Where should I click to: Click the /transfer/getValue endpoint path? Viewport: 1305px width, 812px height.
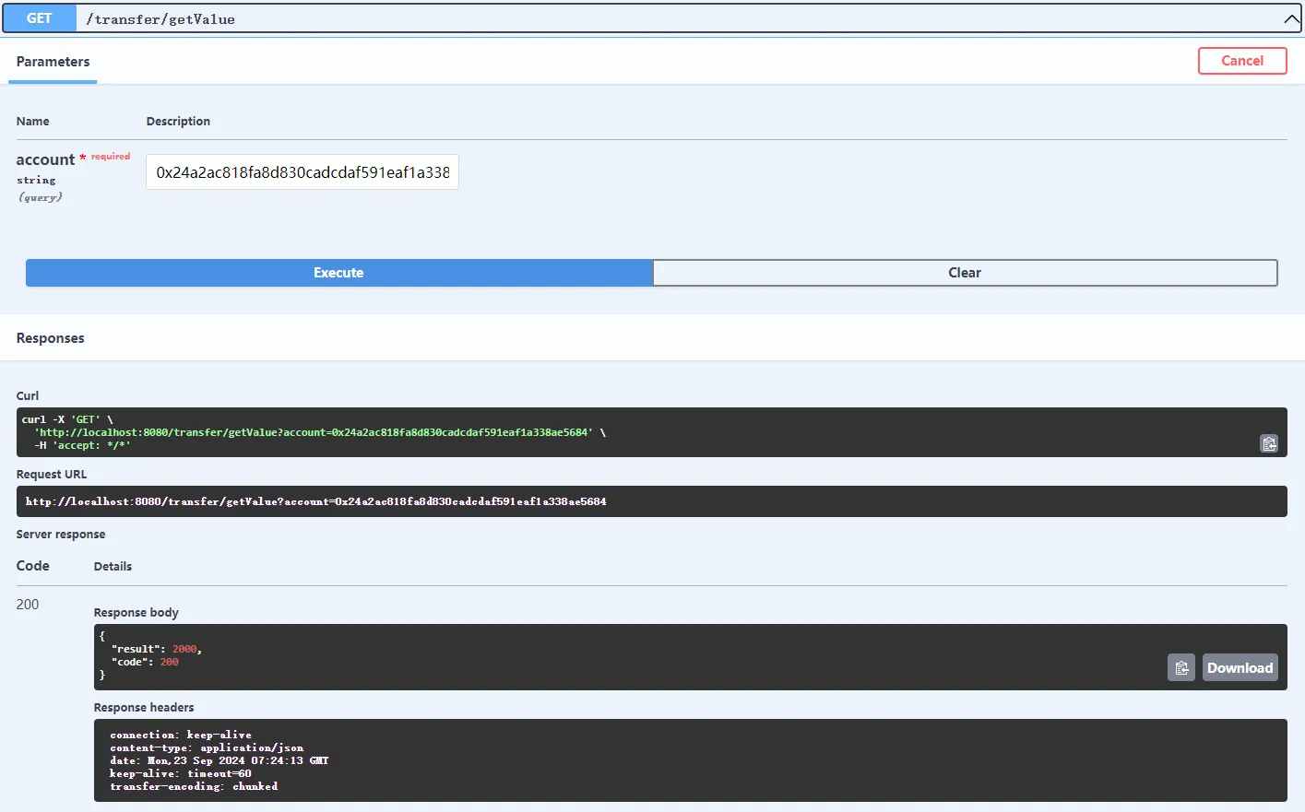pos(160,19)
